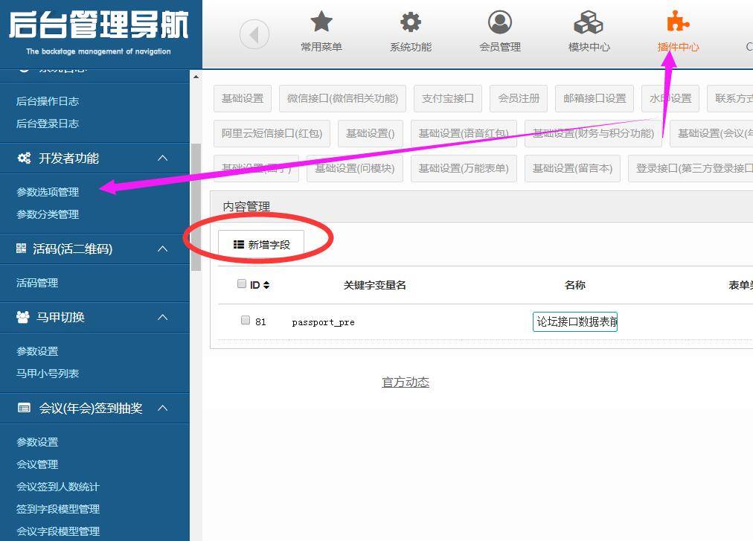
Task: Open 系统功能 gear icon
Action: (411, 22)
